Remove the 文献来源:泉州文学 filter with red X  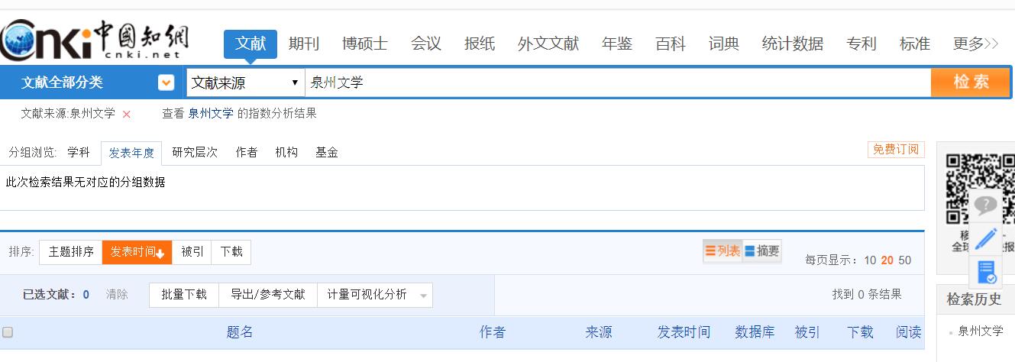point(127,115)
